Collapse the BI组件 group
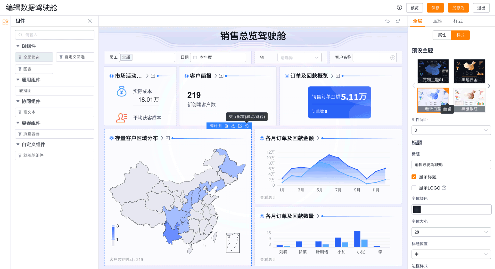495x269 pixels. [18, 46]
